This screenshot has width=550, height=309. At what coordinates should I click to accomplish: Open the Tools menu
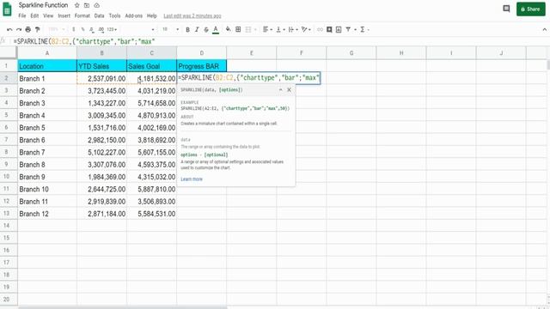tap(114, 15)
